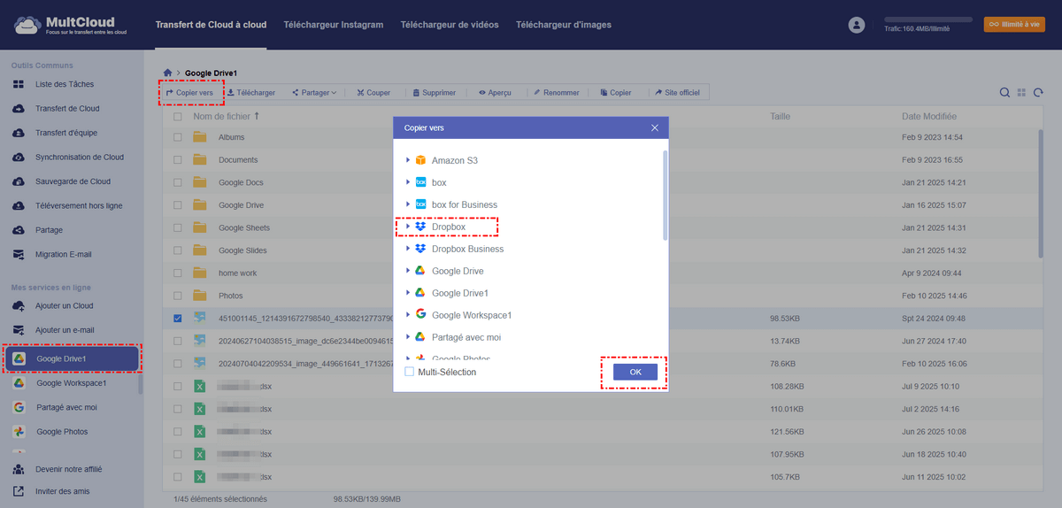Viewport: 1062px width, 508px height.
Task: Check the Google Docs folder checkbox
Action: (x=178, y=182)
